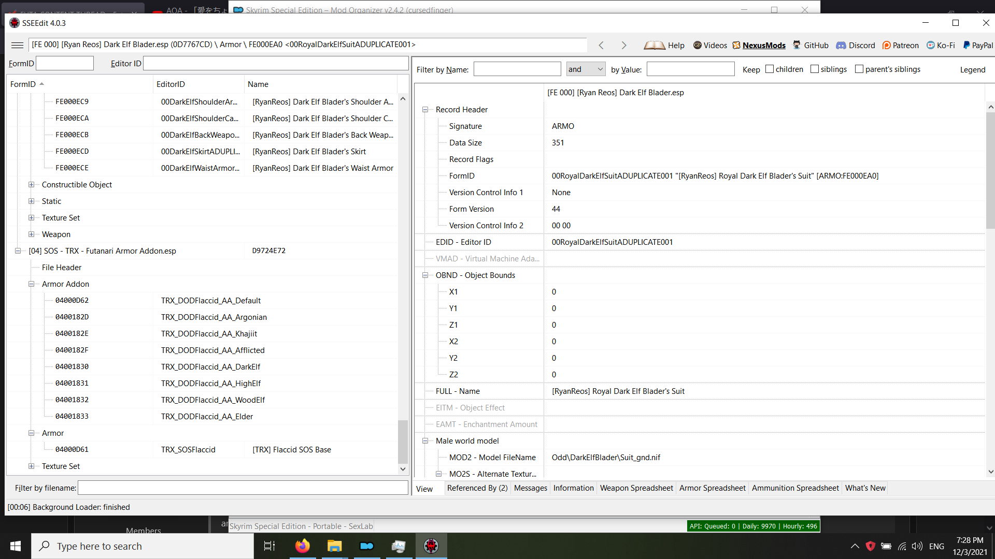Click the Legend button
This screenshot has width=995, height=559.
point(972,69)
